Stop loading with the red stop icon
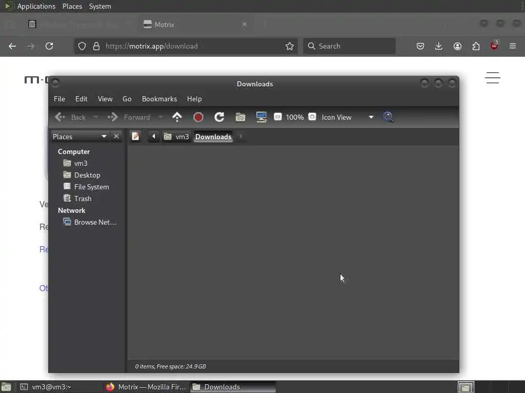 pyautogui.click(x=198, y=117)
